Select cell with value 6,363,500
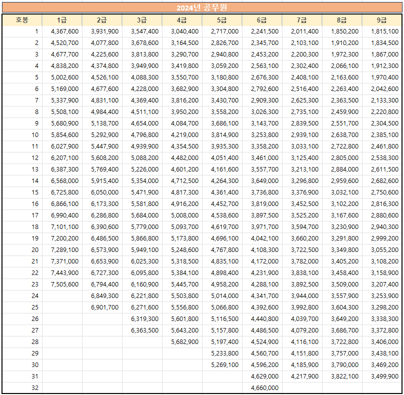The height and width of the screenshot is (395, 404). 142,330
